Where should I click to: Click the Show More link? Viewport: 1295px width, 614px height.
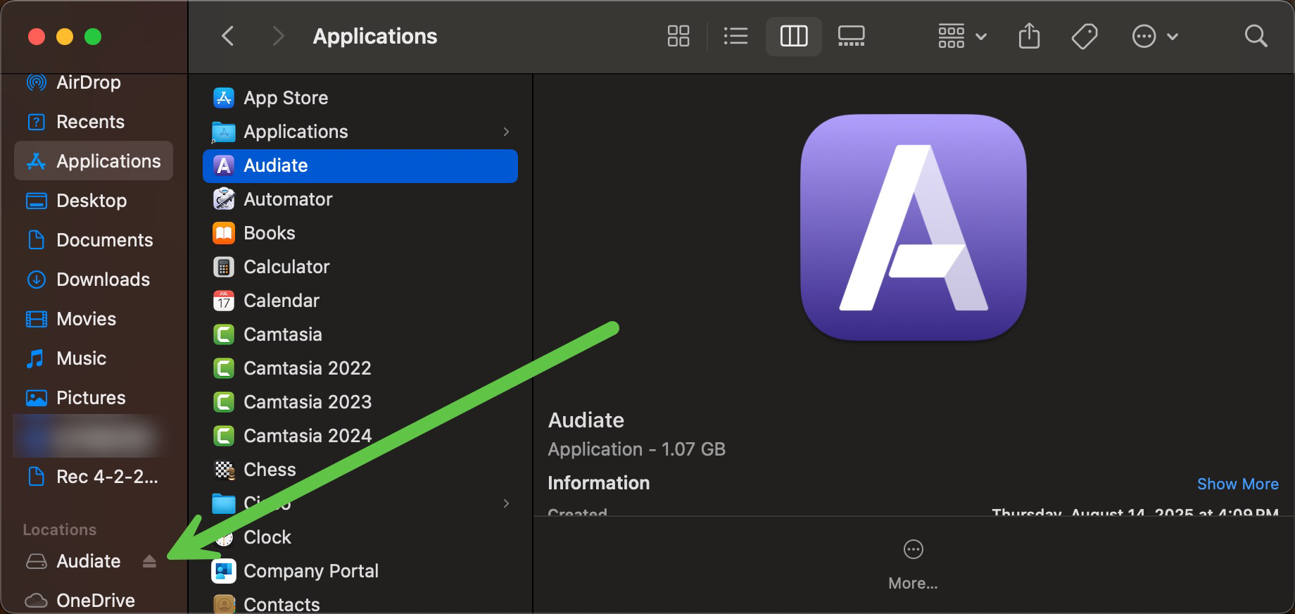(1237, 484)
